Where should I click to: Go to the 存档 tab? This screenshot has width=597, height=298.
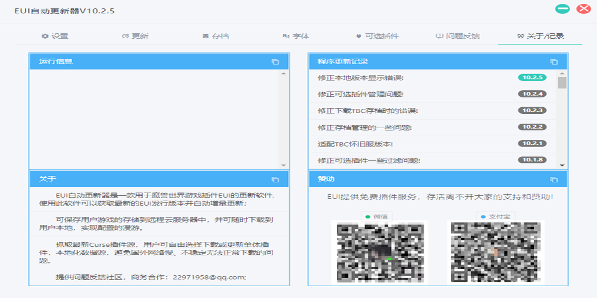[x=216, y=36]
